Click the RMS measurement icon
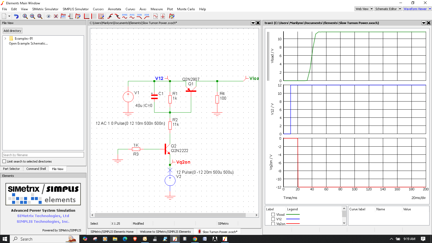432x243 pixels. click(x=125, y=16)
